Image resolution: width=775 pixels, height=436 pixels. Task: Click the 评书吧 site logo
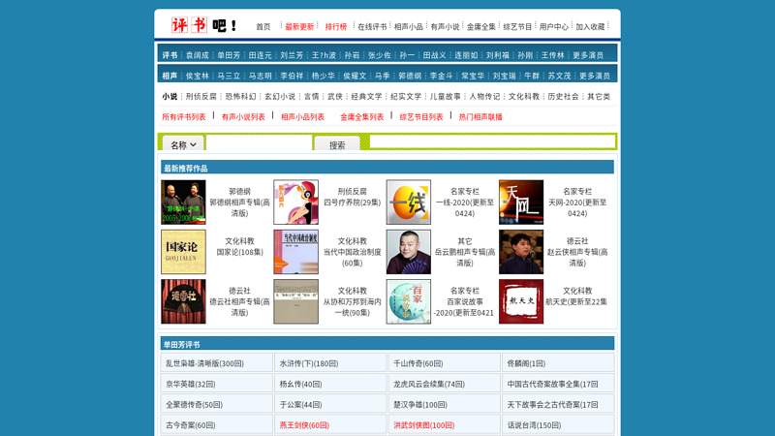tap(204, 25)
